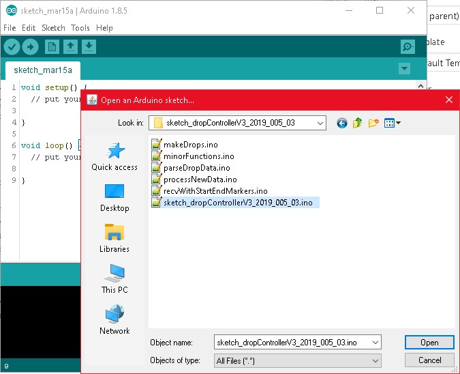This screenshot has height=374, width=460.
Task: Click the Arduino logo in title bar
Action: [12, 10]
